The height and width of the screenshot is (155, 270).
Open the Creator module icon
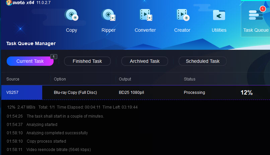[x=183, y=15]
